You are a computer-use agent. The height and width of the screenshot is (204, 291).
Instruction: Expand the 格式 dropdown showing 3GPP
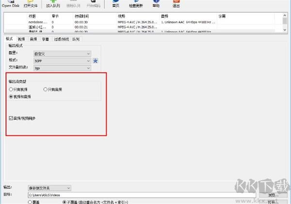(62, 61)
